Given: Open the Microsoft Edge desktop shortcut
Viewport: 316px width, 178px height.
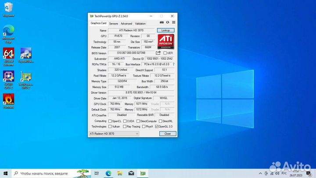Looking at the screenshot, I should point(8,34).
